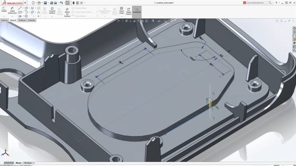This screenshot has width=296, height=166.
Task: Switch to the Surfaces tab
Action: click(22, 20)
